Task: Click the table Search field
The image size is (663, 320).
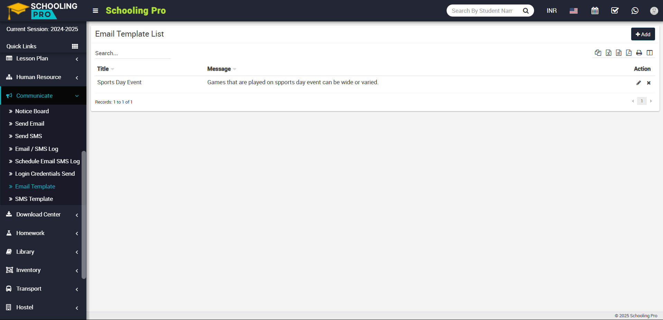Action: (x=133, y=53)
